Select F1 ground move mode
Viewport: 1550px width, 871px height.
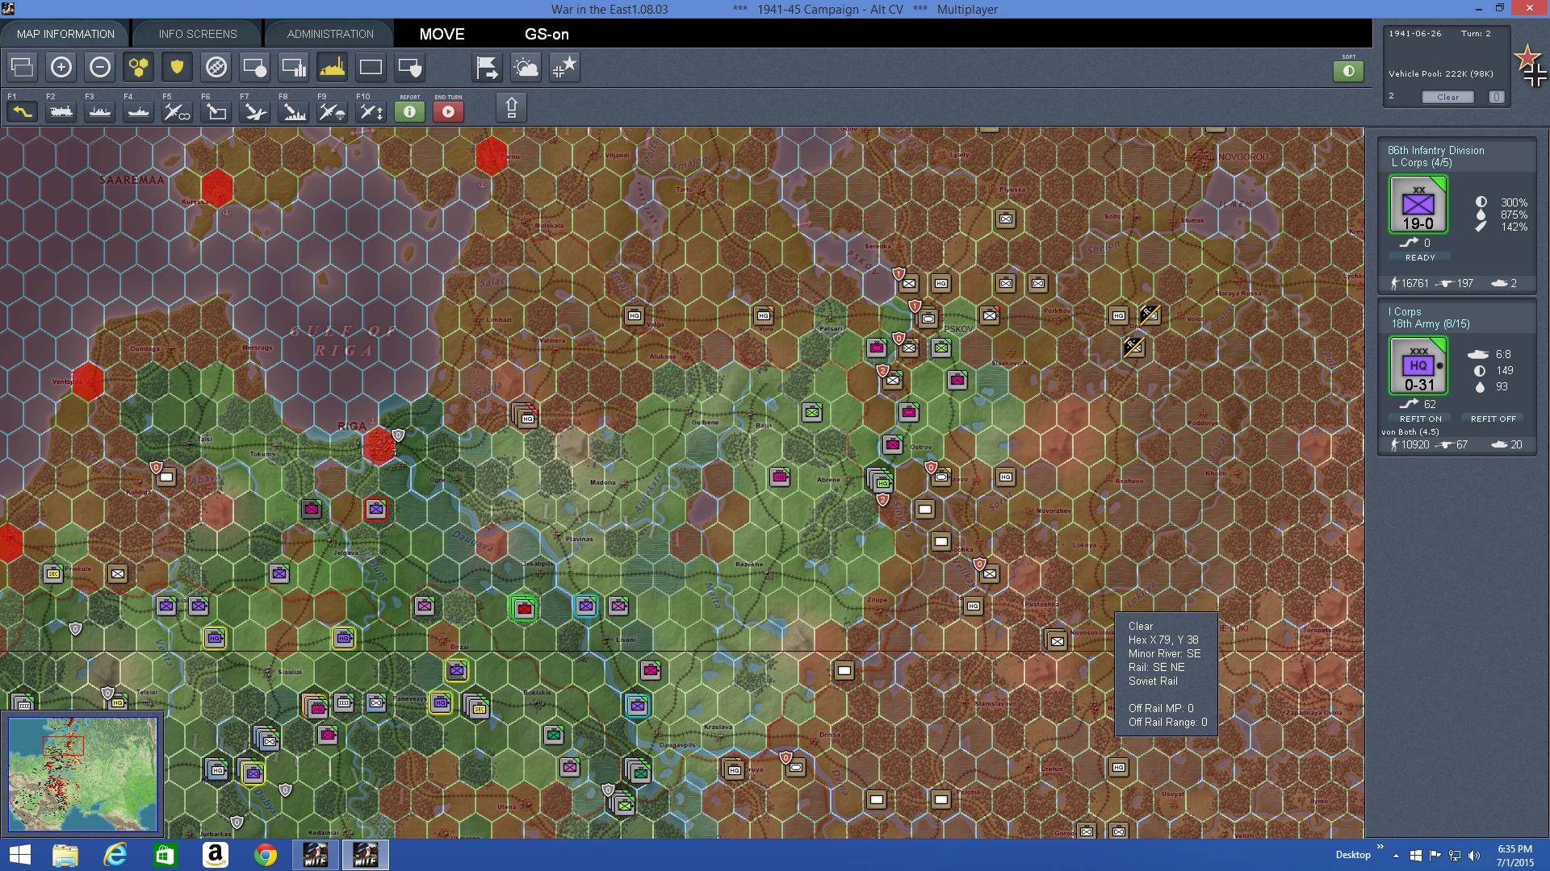tap(23, 111)
